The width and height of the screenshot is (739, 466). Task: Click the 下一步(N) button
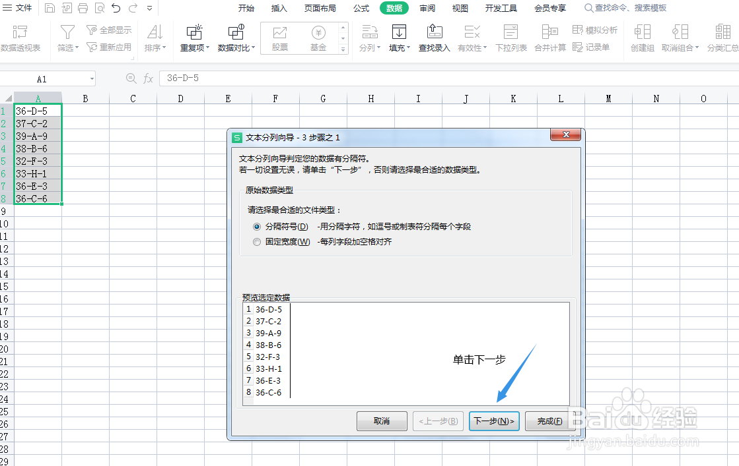[x=494, y=421]
